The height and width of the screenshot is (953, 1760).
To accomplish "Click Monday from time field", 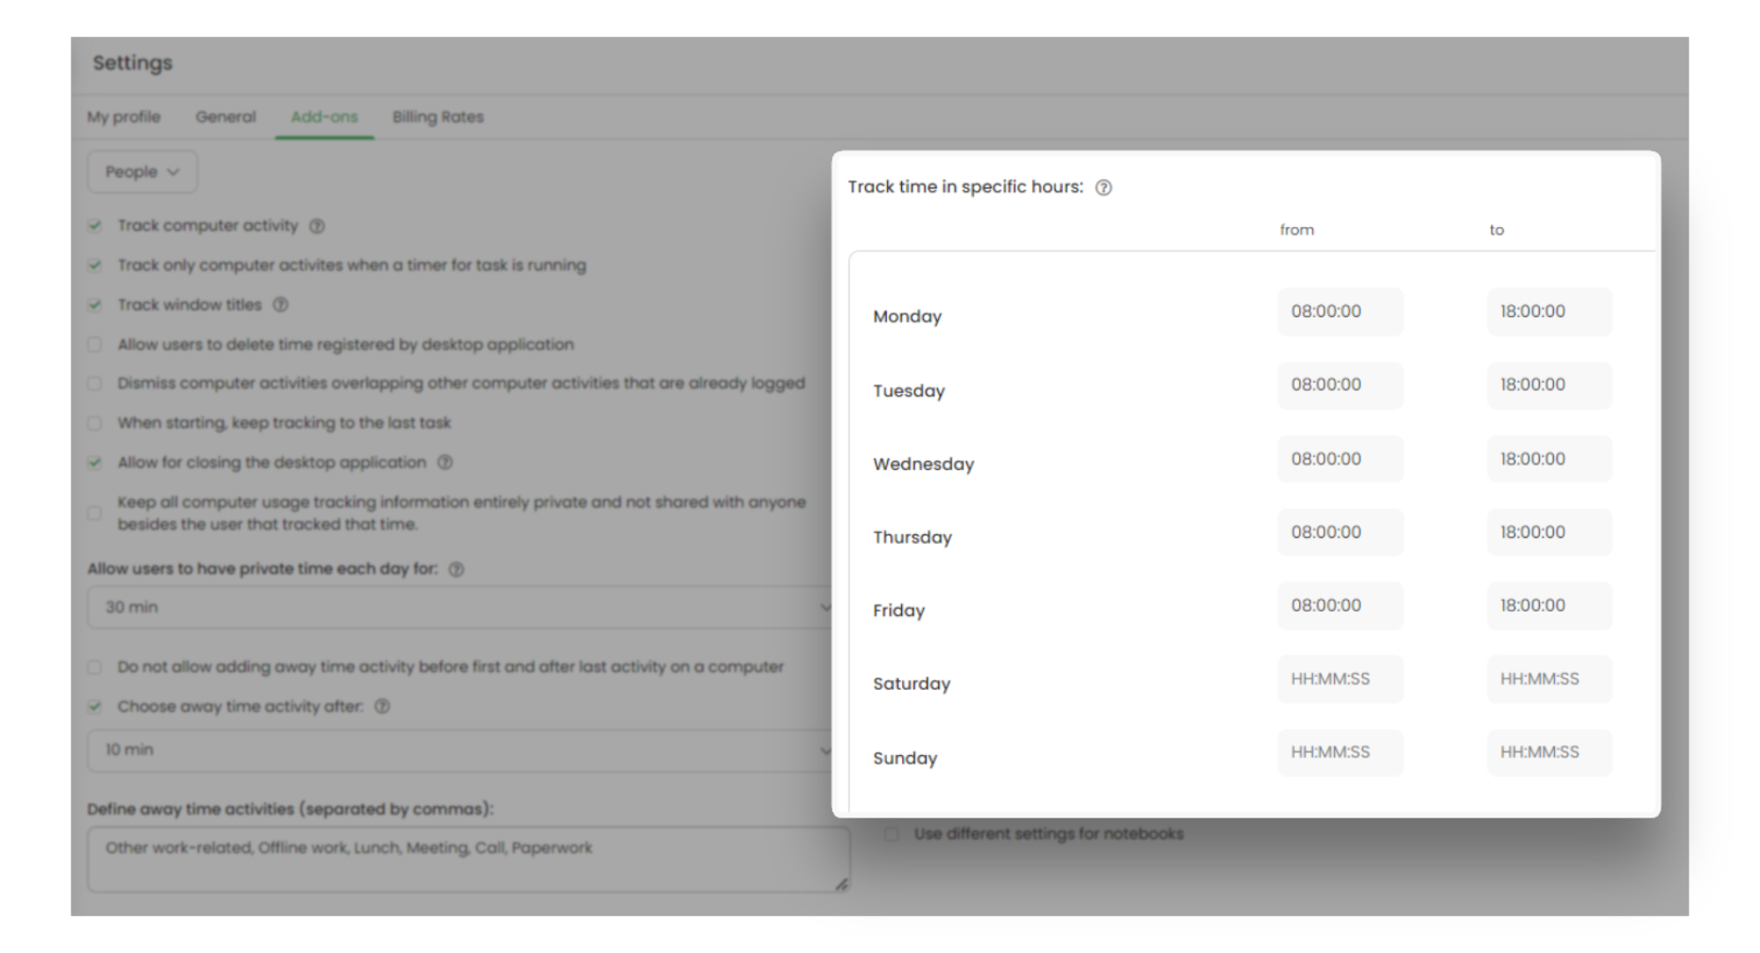I will (x=1339, y=312).
